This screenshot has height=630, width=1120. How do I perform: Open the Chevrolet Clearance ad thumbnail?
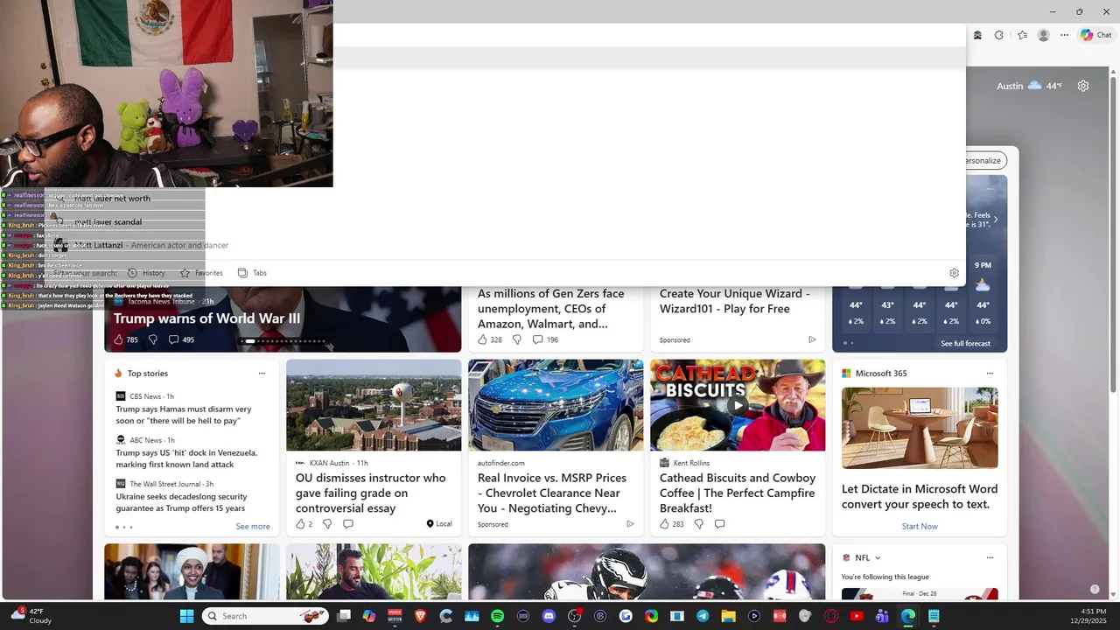(556, 405)
